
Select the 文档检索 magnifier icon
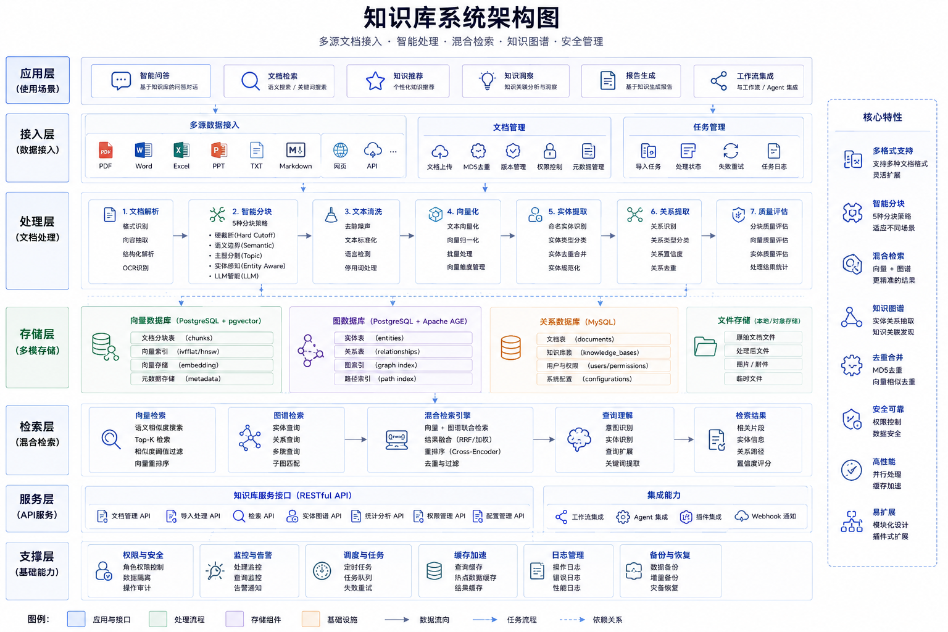[x=251, y=81]
